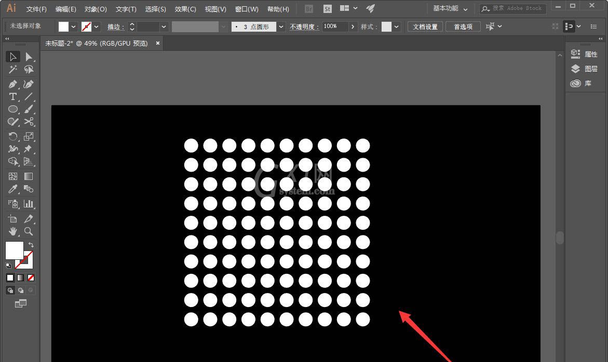Open the 效果(C) menu
The width and height of the screenshot is (608, 362).
coord(185,9)
